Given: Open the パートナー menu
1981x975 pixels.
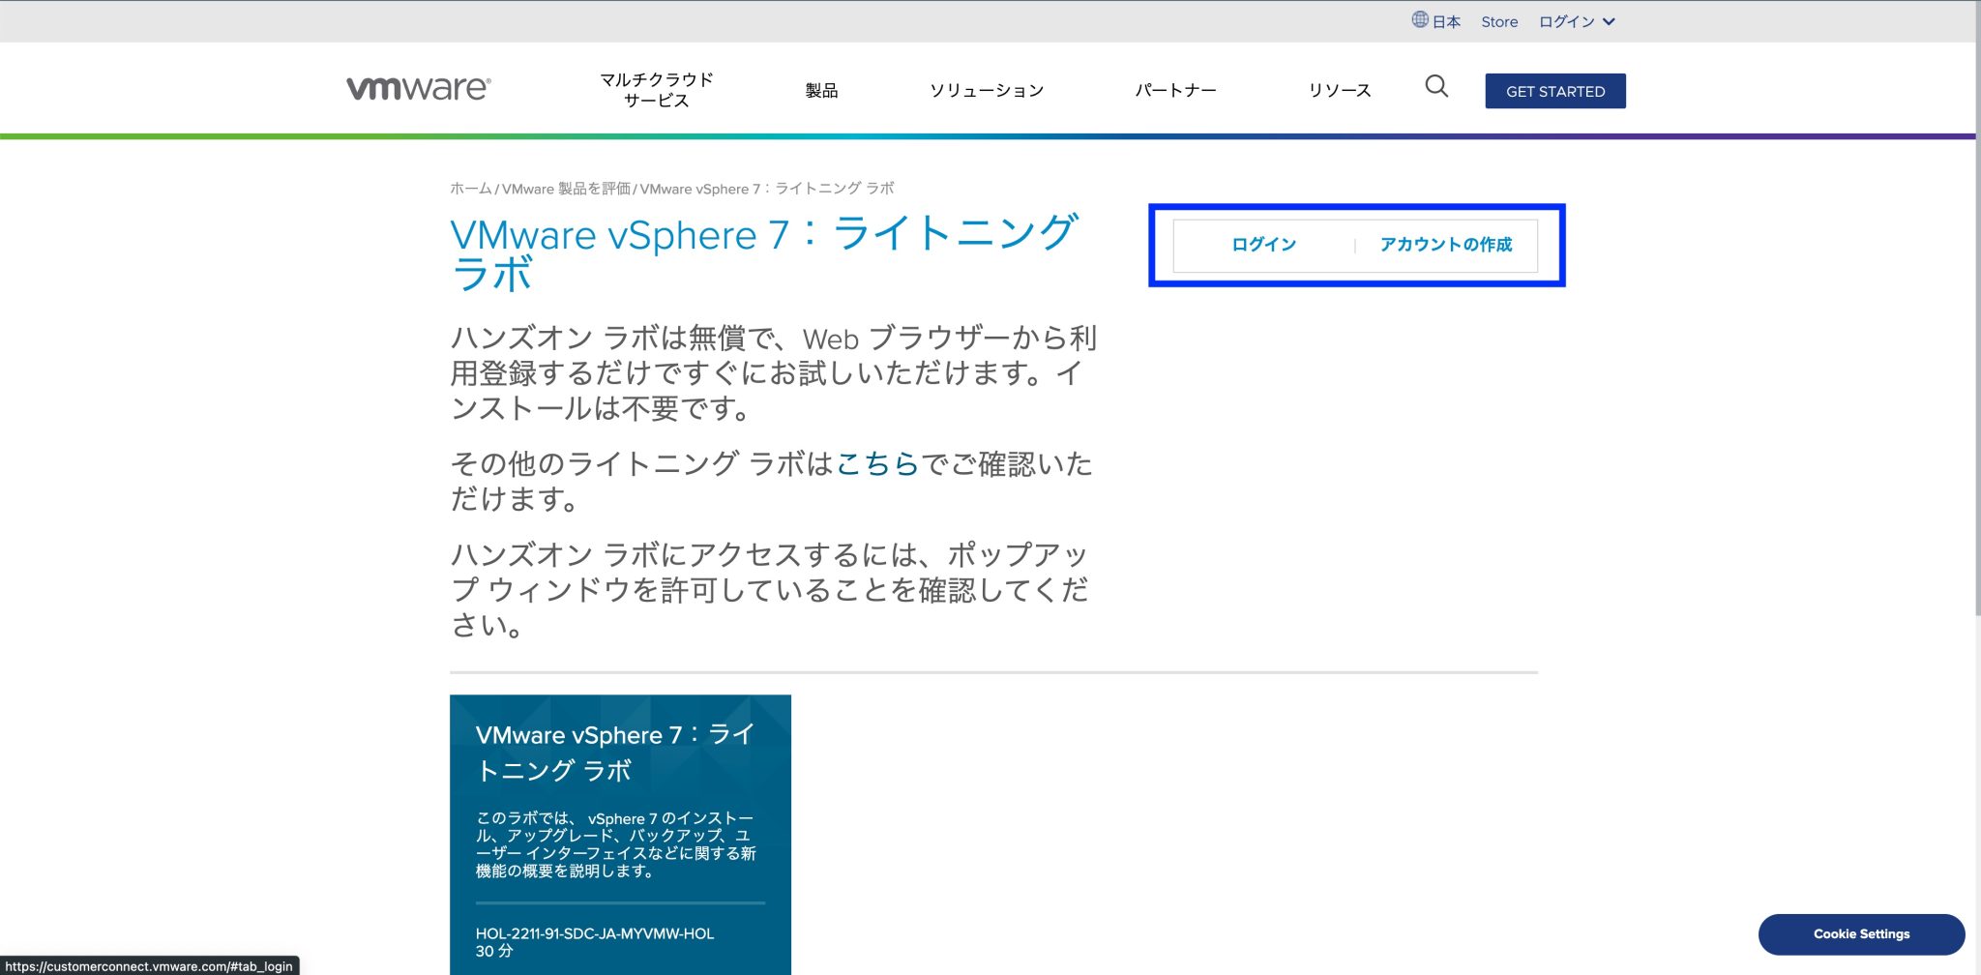Looking at the screenshot, I should click(x=1176, y=90).
